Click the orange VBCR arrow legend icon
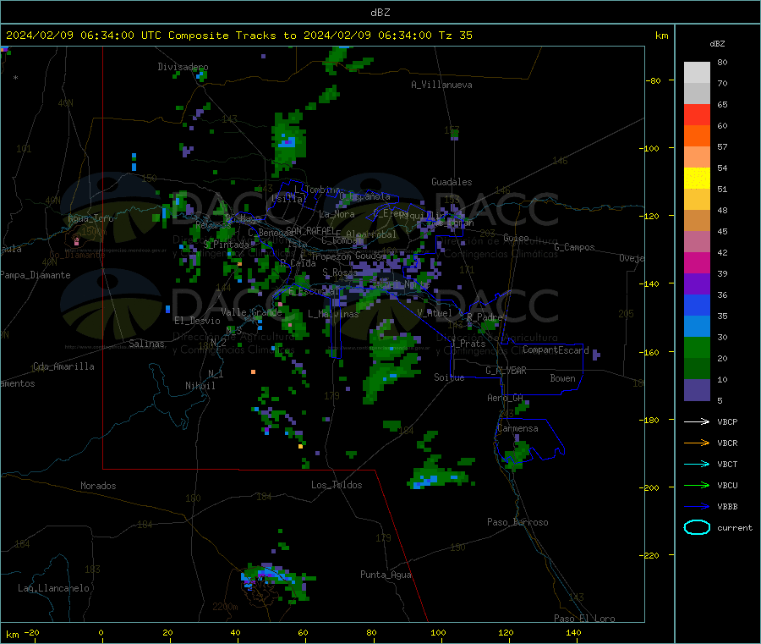Screen dimensions: 761x644 (697, 443)
